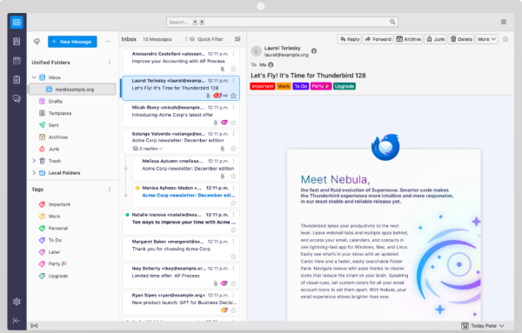Click the Archive button
This screenshot has height=333, width=522.
[x=409, y=39]
